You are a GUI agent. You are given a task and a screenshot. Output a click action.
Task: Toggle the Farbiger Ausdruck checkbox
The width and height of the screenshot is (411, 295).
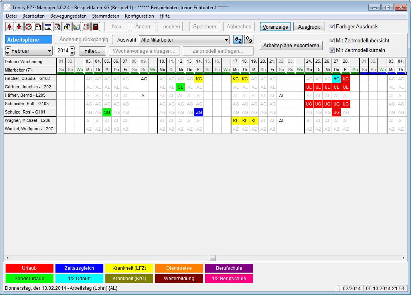[x=332, y=27]
